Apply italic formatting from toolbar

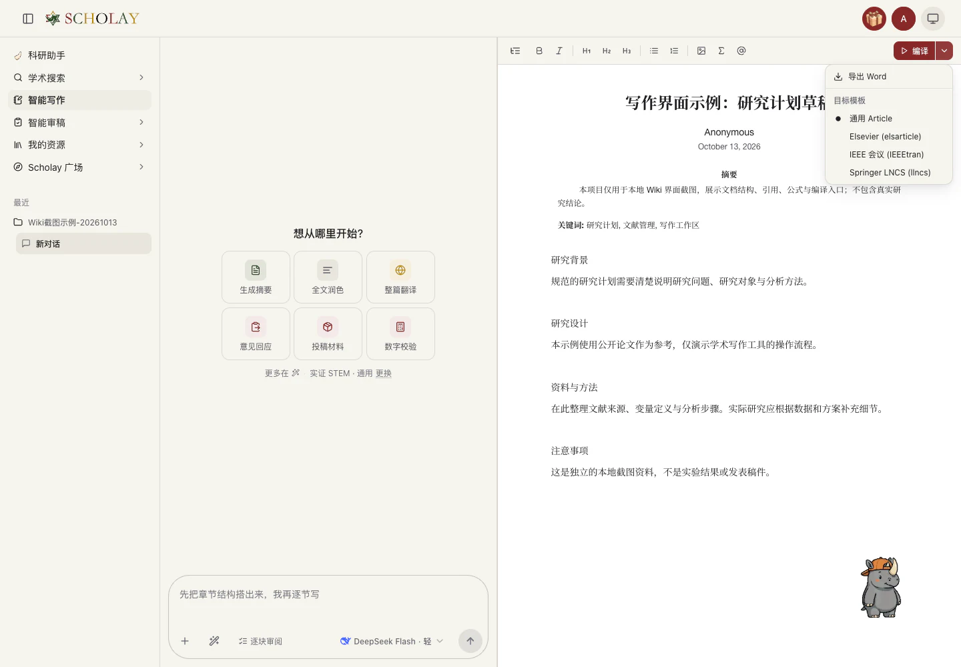click(559, 51)
